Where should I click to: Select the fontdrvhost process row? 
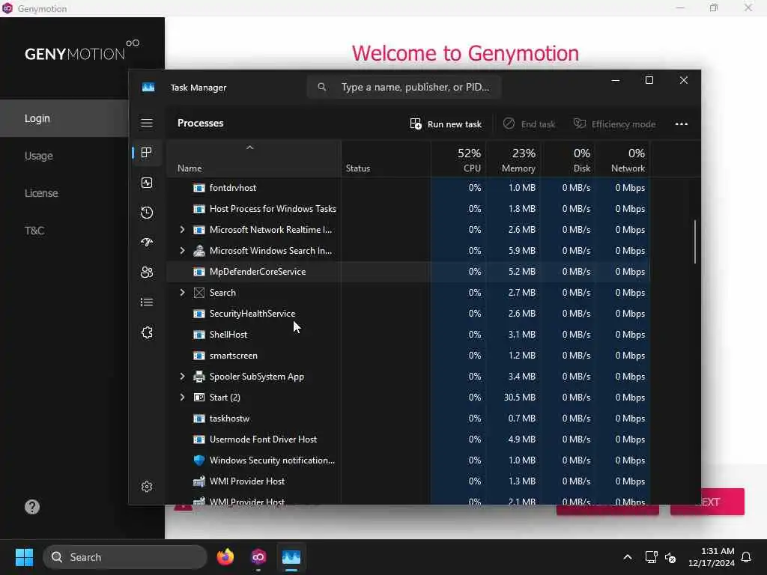[408, 188]
